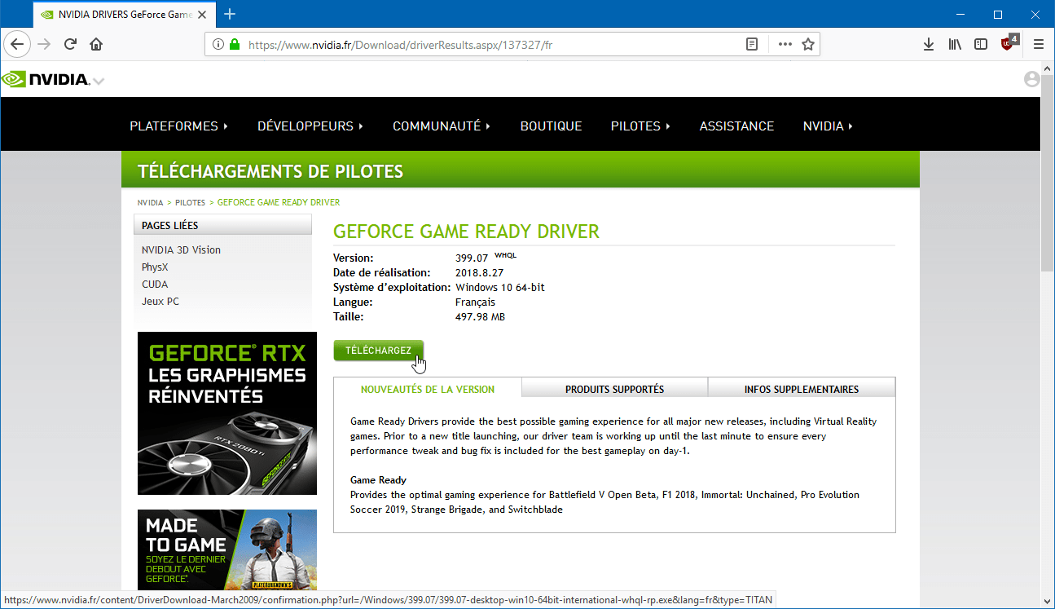The width and height of the screenshot is (1055, 609).
Task: Click the Made To Game banner
Action: (x=227, y=550)
